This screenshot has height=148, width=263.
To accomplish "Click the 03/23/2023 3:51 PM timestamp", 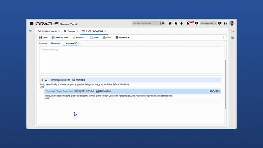I will pos(84,91).
